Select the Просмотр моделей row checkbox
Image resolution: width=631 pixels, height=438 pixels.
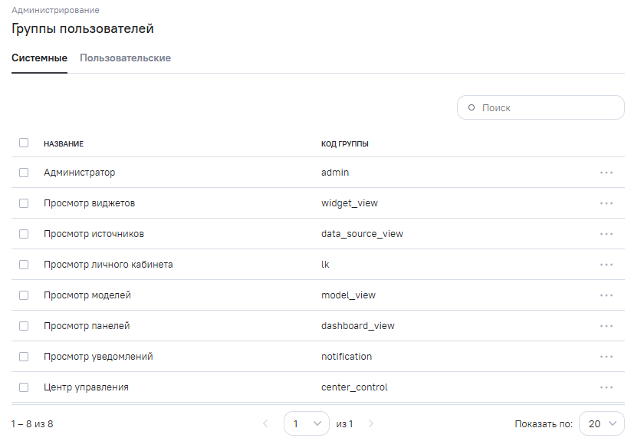click(24, 295)
